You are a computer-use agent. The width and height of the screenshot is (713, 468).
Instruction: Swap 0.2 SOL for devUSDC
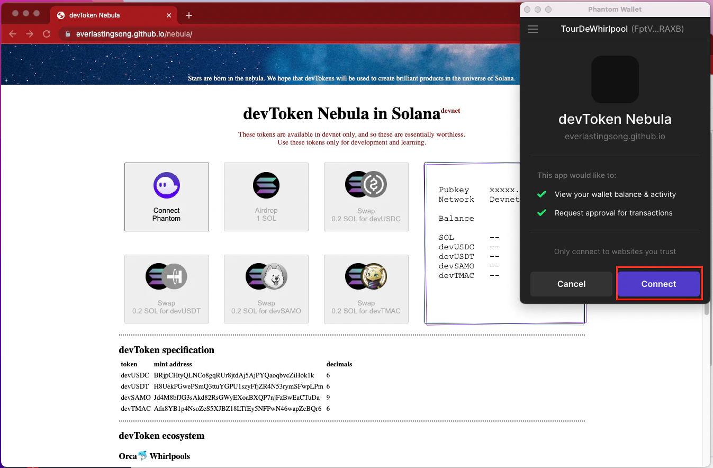pyautogui.click(x=366, y=197)
